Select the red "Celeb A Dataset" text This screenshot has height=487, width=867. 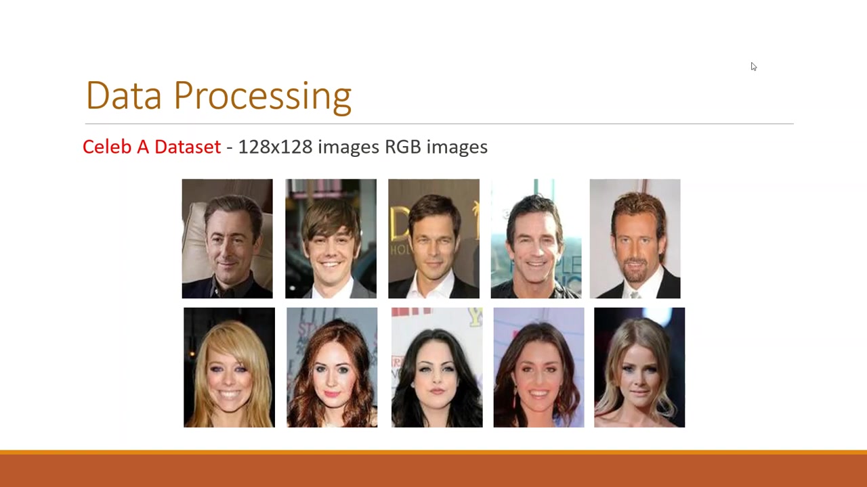coord(152,147)
